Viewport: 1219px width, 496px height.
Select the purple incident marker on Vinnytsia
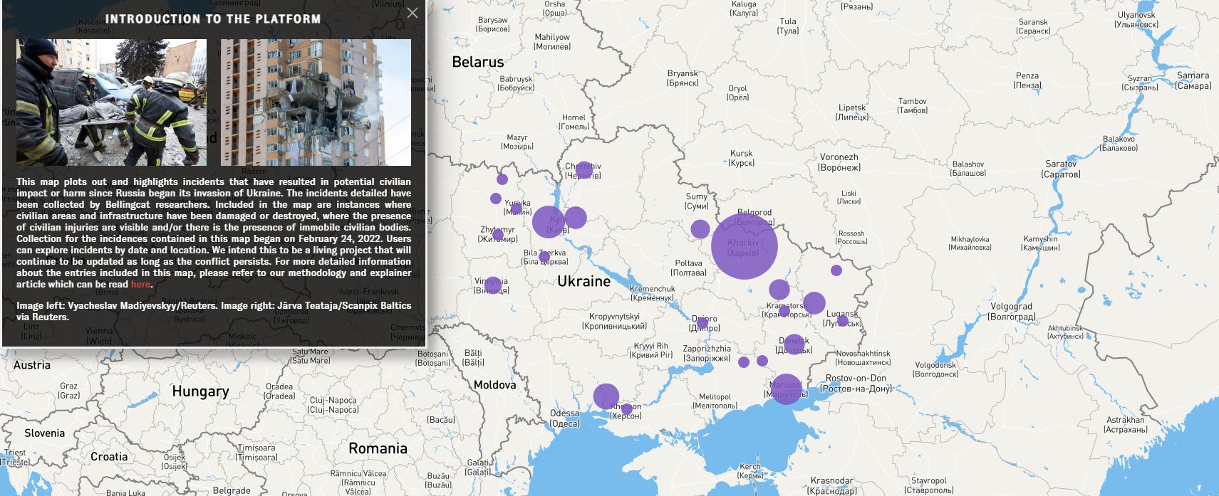point(492,286)
